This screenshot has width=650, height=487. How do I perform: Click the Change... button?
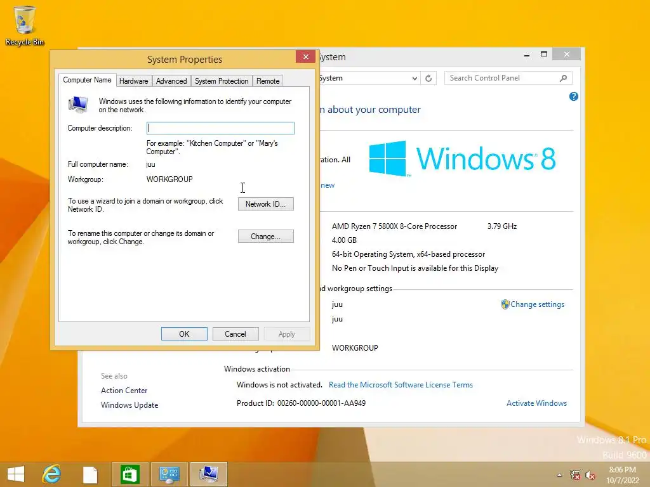click(266, 237)
